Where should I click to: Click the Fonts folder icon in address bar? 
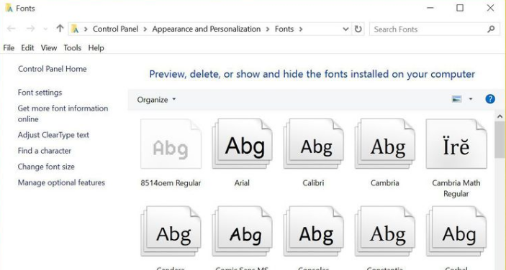(75, 29)
